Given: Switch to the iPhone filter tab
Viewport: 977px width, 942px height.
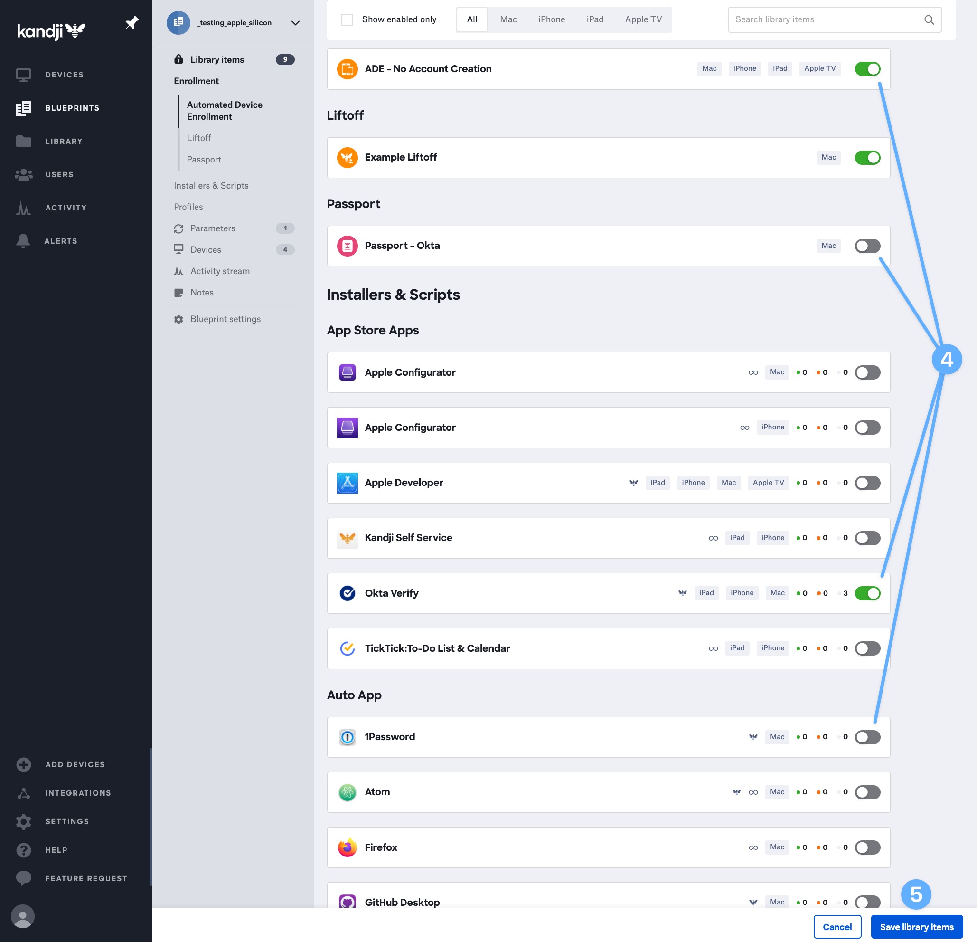Looking at the screenshot, I should coord(551,19).
